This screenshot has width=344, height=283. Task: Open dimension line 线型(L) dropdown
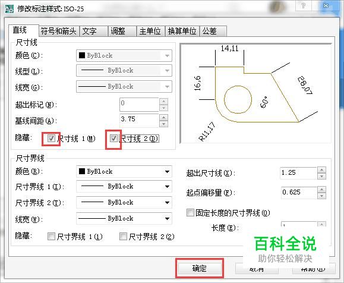coord(124,71)
